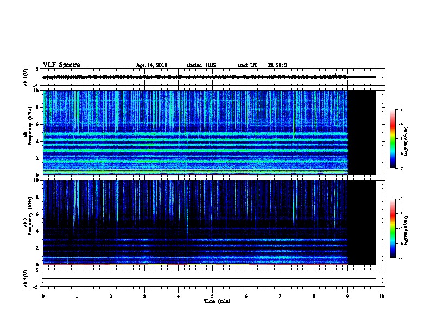Select the date text "Apr. 14, 2018"
430x332 pixels.
151,65
